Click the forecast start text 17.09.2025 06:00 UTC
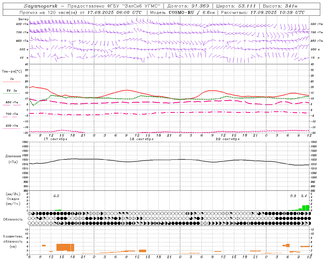This screenshot has width=324, height=259. click(x=114, y=12)
